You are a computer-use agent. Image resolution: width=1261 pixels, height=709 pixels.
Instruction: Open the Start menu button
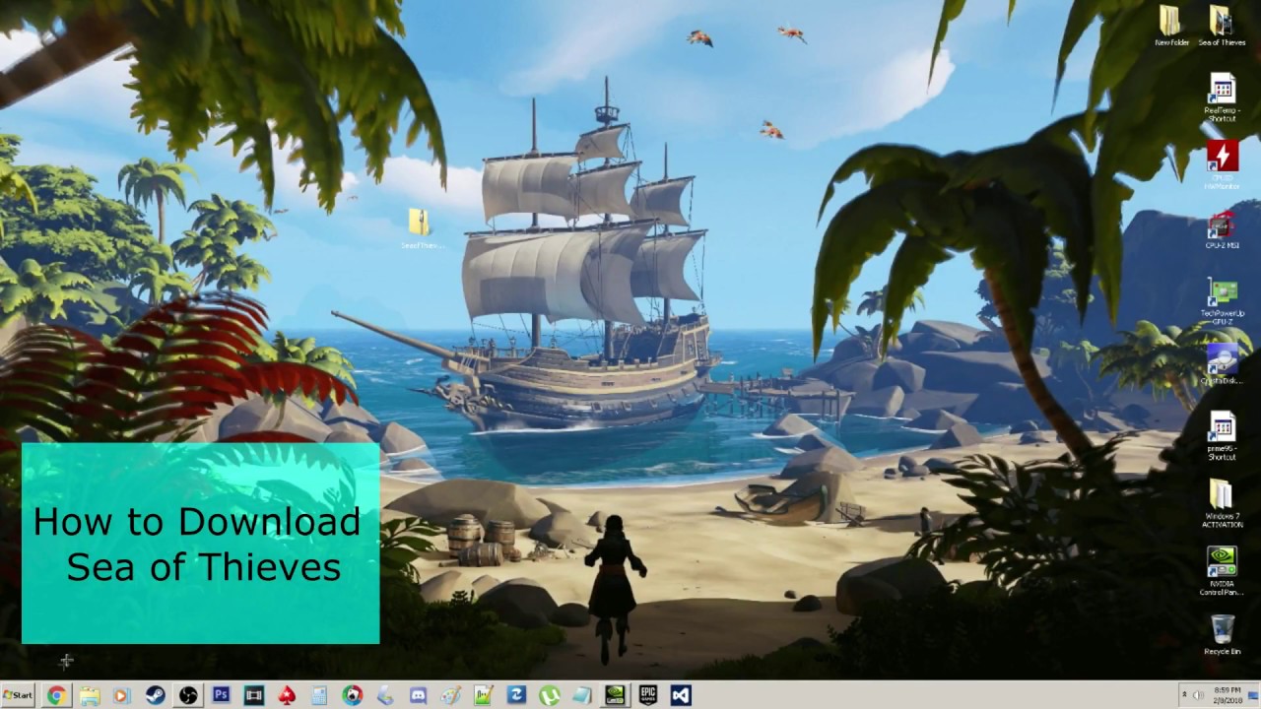click(18, 695)
